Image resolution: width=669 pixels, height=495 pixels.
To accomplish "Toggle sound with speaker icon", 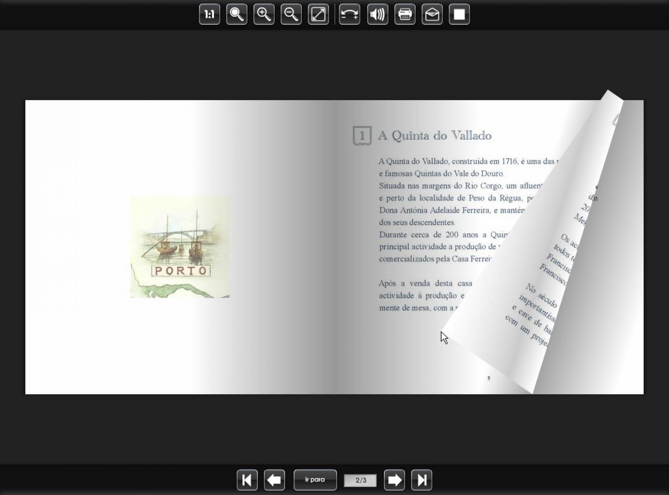I will click(377, 14).
